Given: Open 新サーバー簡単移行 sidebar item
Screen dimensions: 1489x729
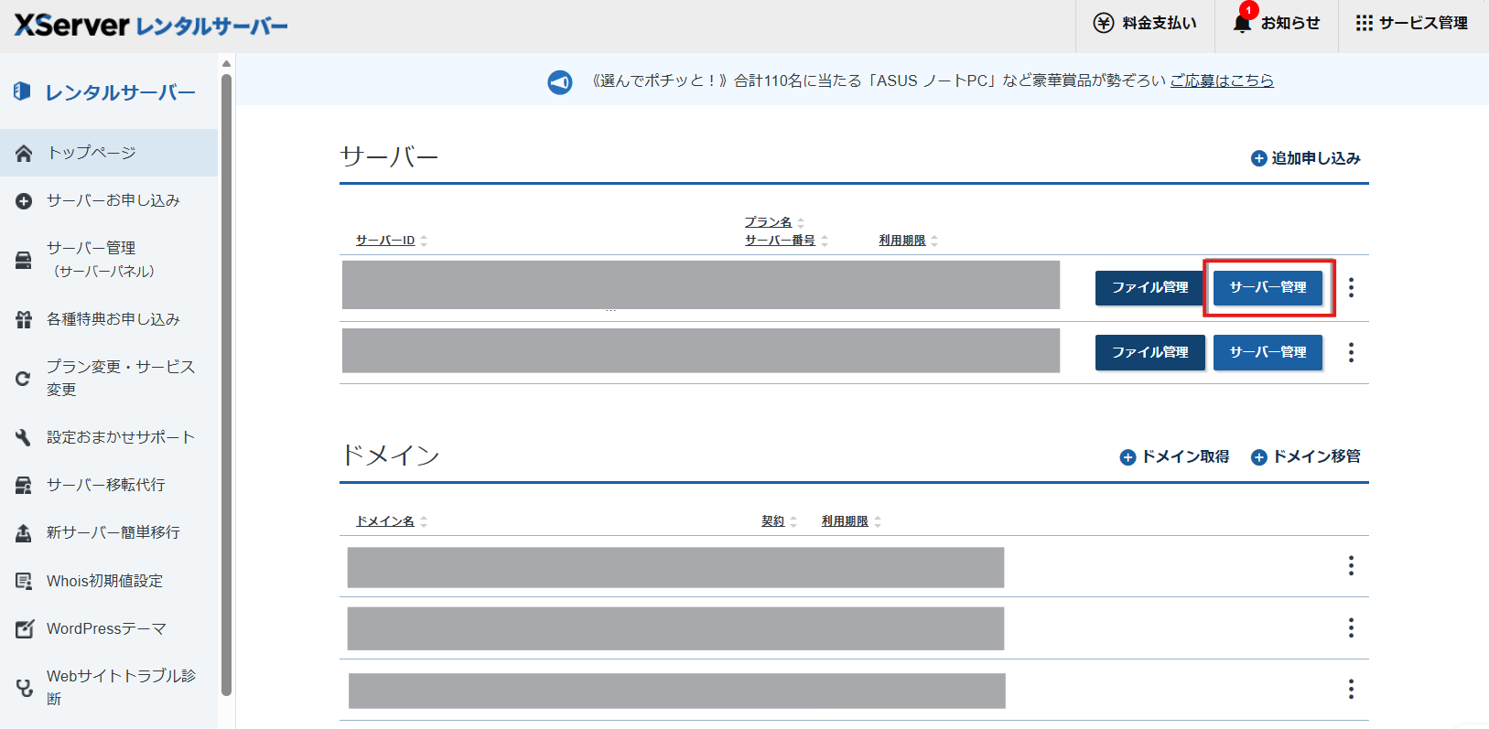Looking at the screenshot, I should click(x=109, y=532).
